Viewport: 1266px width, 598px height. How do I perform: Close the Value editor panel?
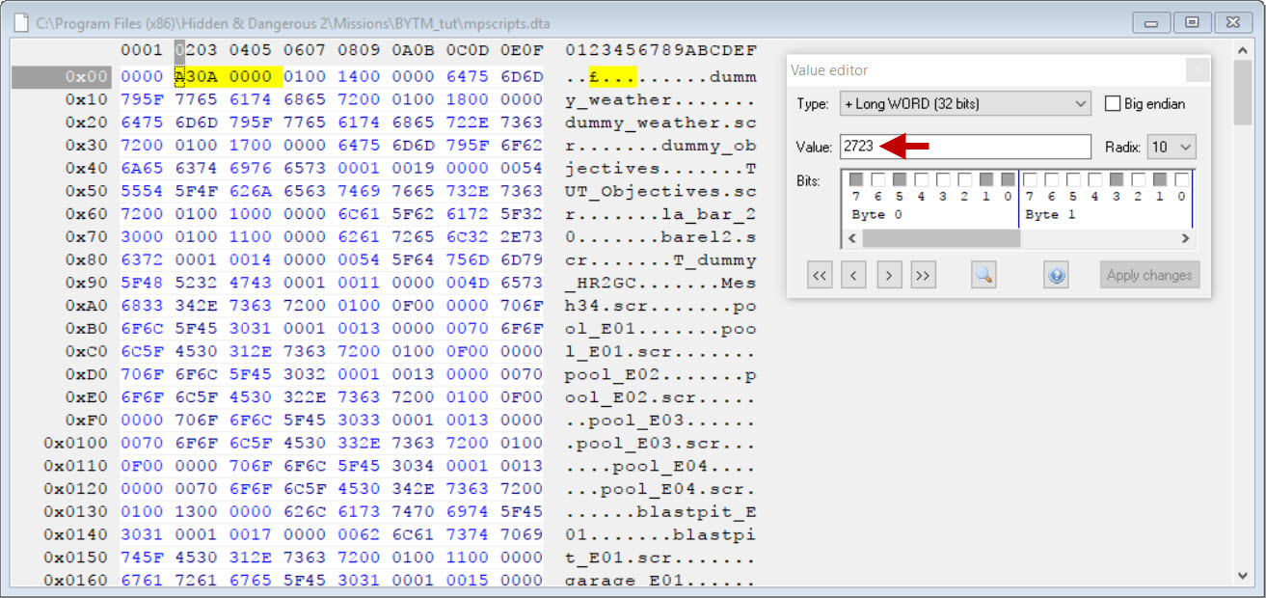click(x=1197, y=69)
